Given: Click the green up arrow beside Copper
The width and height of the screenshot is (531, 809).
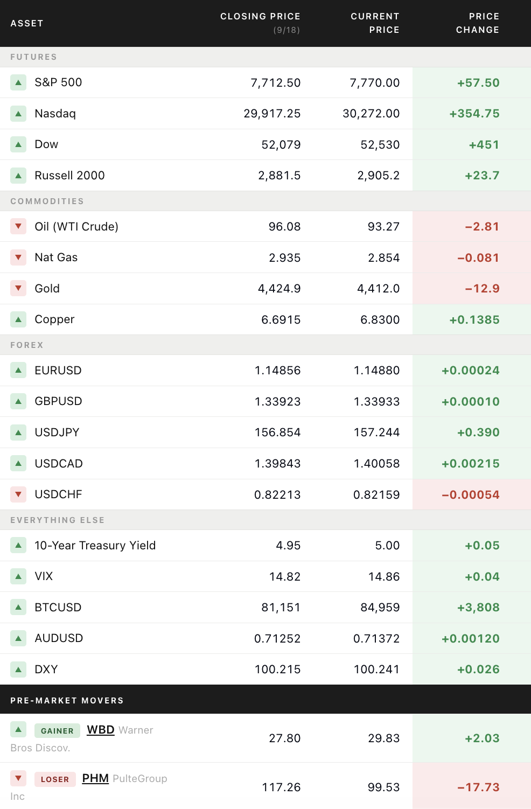Looking at the screenshot, I should (x=18, y=319).
